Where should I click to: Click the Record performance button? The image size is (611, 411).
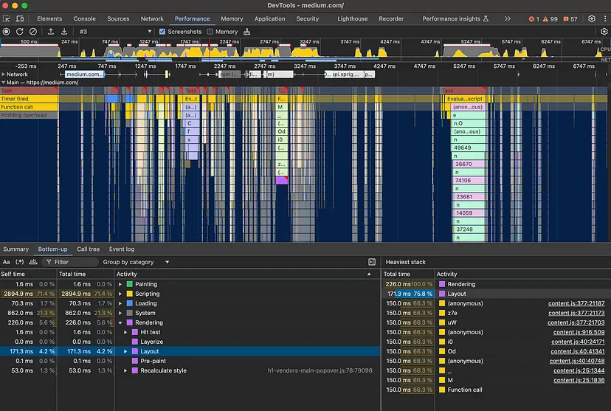[x=7, y=32]
